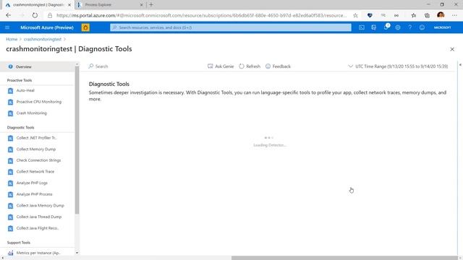Open the portal feedback smiley
Screen dimensions: 463x260
(422, 27)
